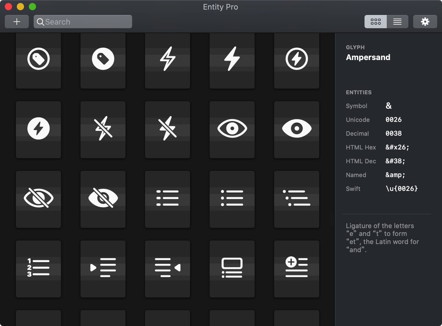This screenshot has height=326, width=442.
Task: Select the increase indent glyph
Action: [x=103, y=269]
